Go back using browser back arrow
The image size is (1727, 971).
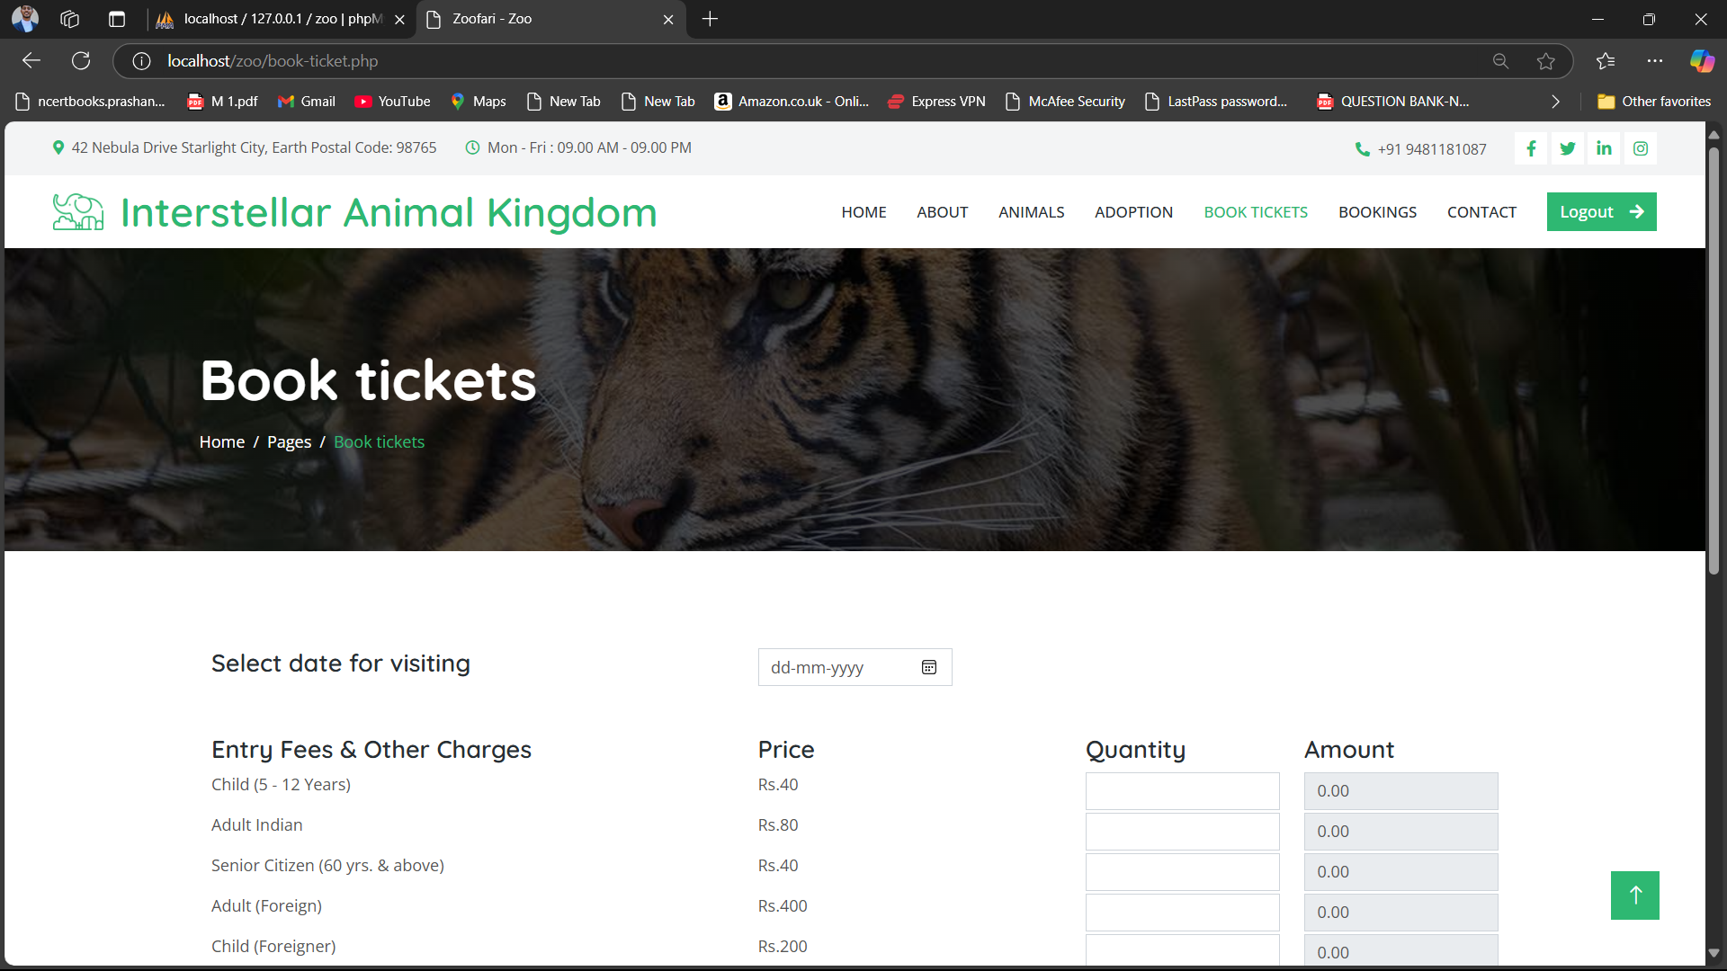click(31, 61)
